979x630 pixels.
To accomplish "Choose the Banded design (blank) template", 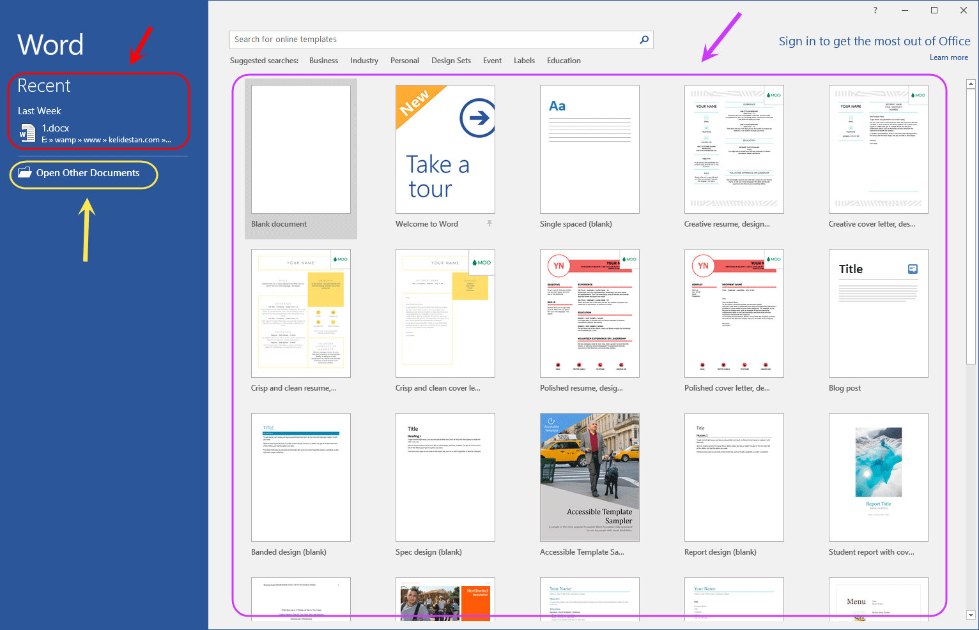I will click(x=301, y=477).
